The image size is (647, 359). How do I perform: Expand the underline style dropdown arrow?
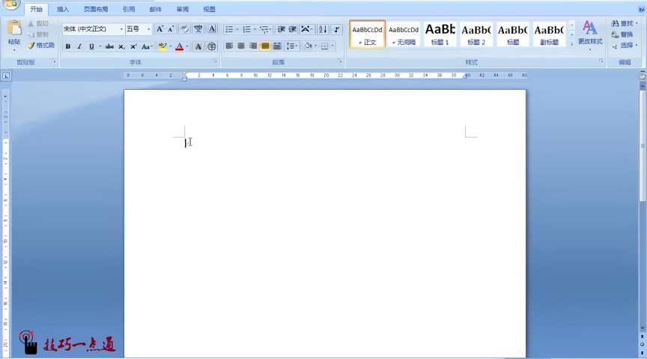click(x=100, y=46)
